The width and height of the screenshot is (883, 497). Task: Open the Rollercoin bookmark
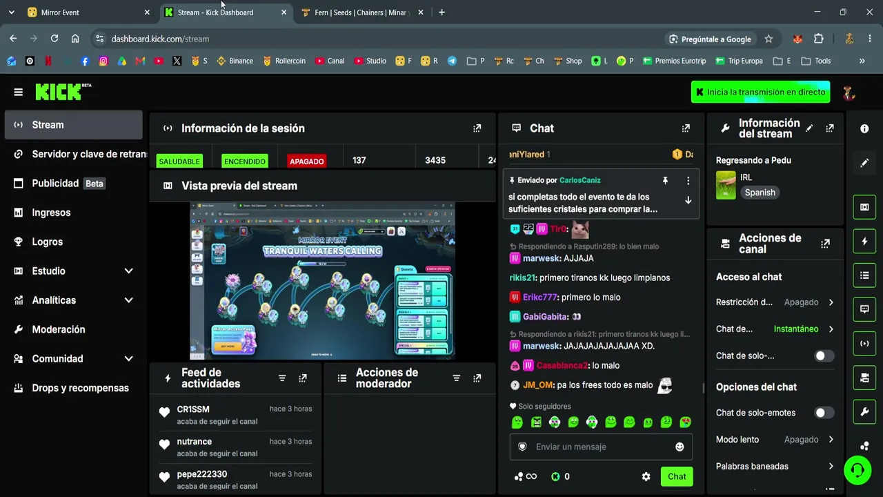(x=284, y=61)
